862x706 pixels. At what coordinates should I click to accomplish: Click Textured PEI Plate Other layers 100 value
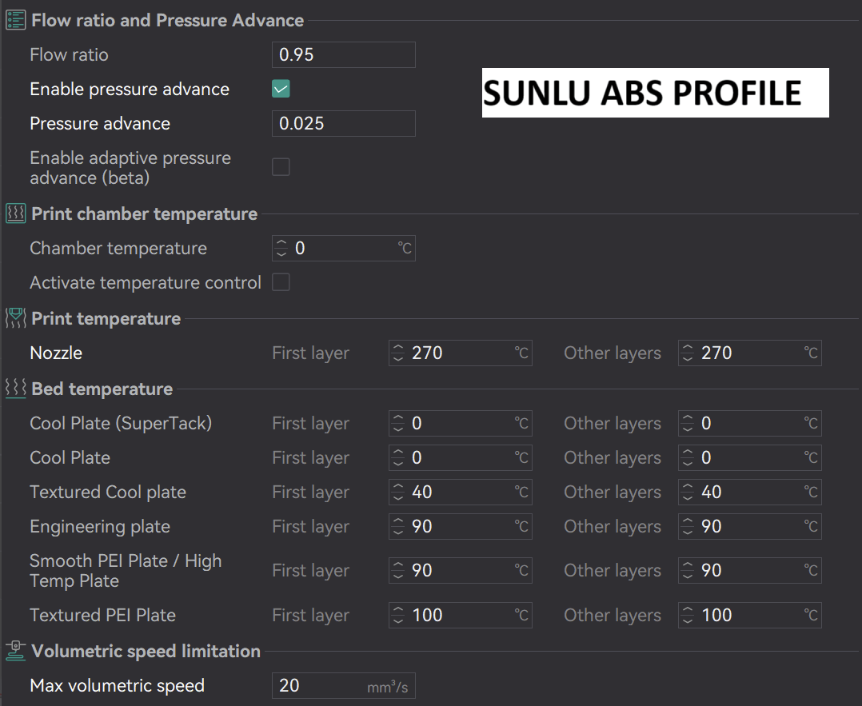click(x=716, y=616)
